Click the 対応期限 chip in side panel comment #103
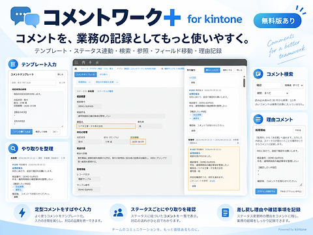 tap(198, 115)
